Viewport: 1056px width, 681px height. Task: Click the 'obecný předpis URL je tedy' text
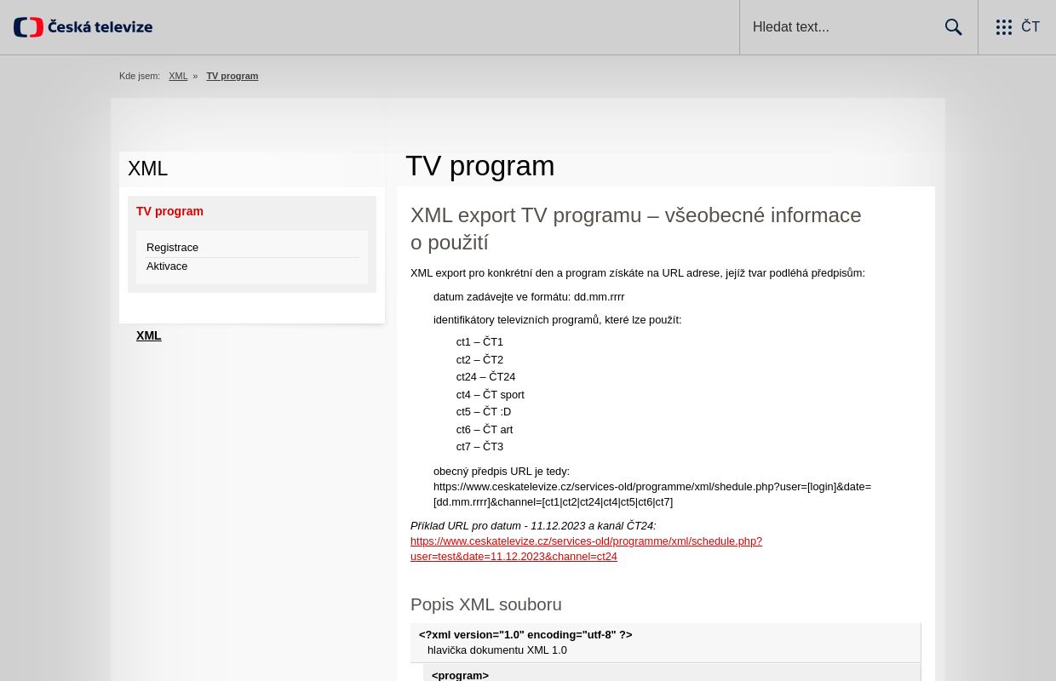(x=502, y=472)
